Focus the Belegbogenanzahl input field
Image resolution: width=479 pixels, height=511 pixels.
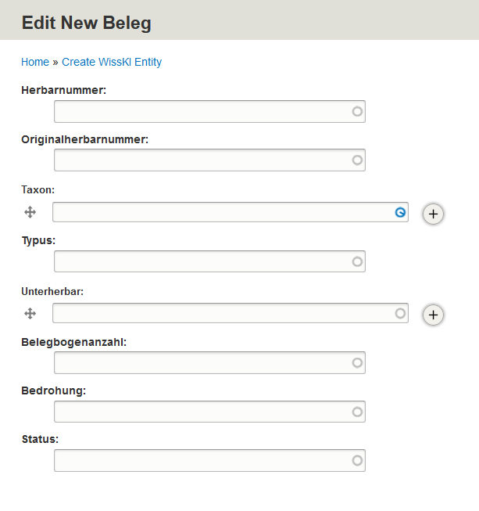click(x=209, y=363)
